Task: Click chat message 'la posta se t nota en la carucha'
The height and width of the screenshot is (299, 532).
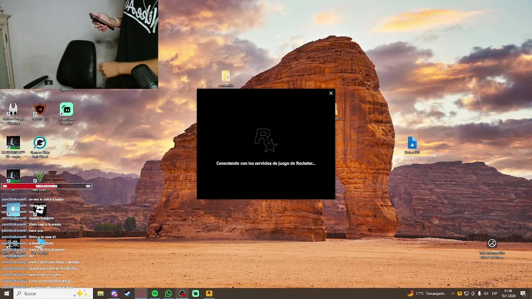Action: [x=52, y=268]
